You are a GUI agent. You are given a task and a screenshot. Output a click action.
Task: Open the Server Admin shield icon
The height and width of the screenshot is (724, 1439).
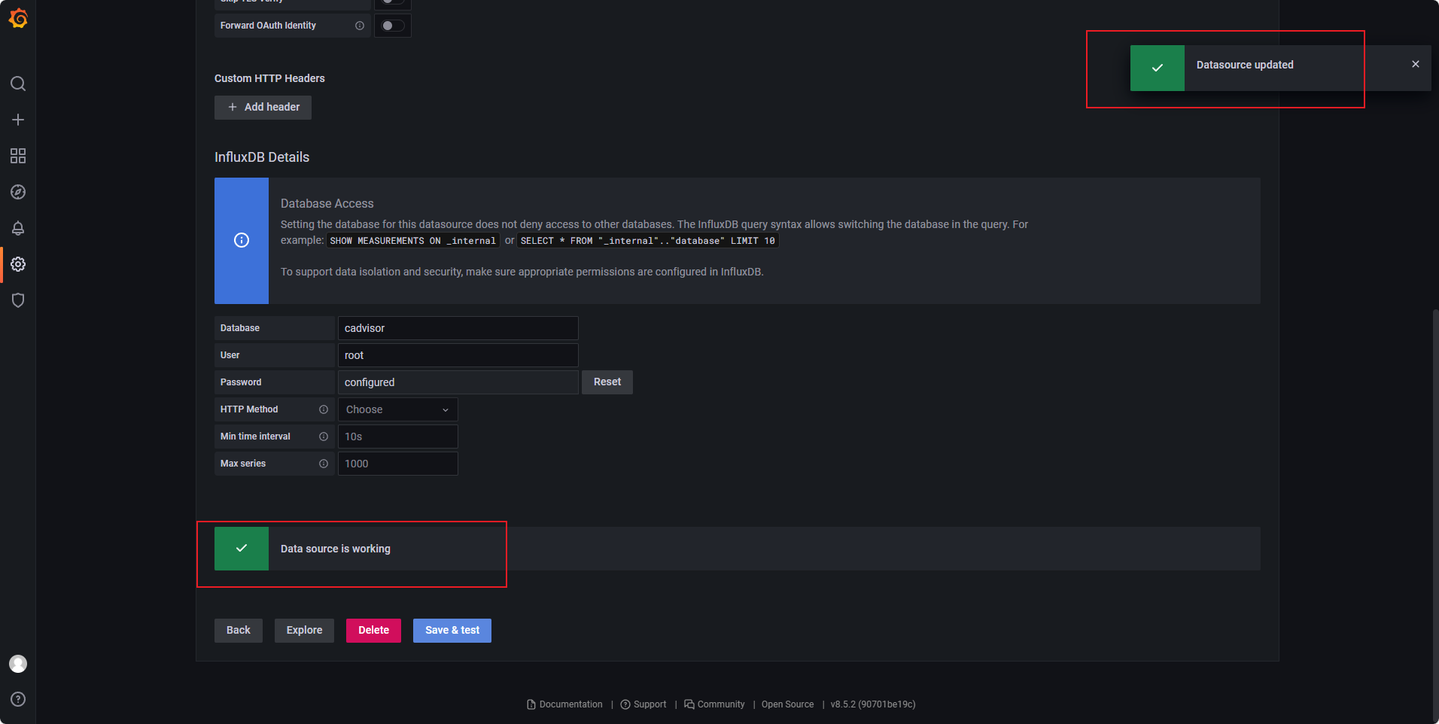18,300
